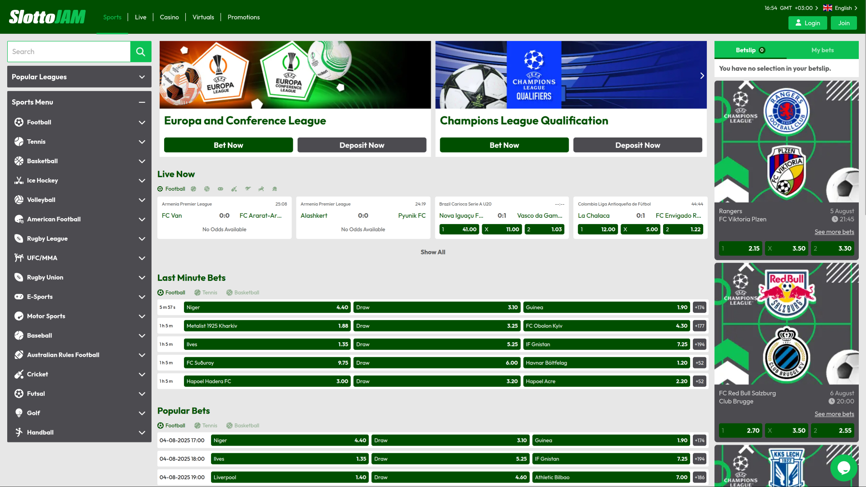Click inside the Search input field
Viewport: 866px width, 487px height.
(68, 51)
